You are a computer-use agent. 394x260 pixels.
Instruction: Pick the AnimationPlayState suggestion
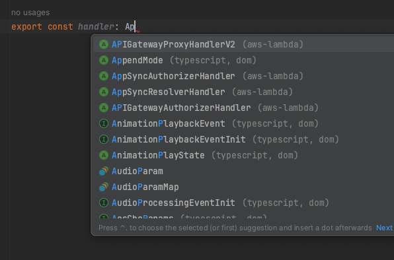(243, 155)
